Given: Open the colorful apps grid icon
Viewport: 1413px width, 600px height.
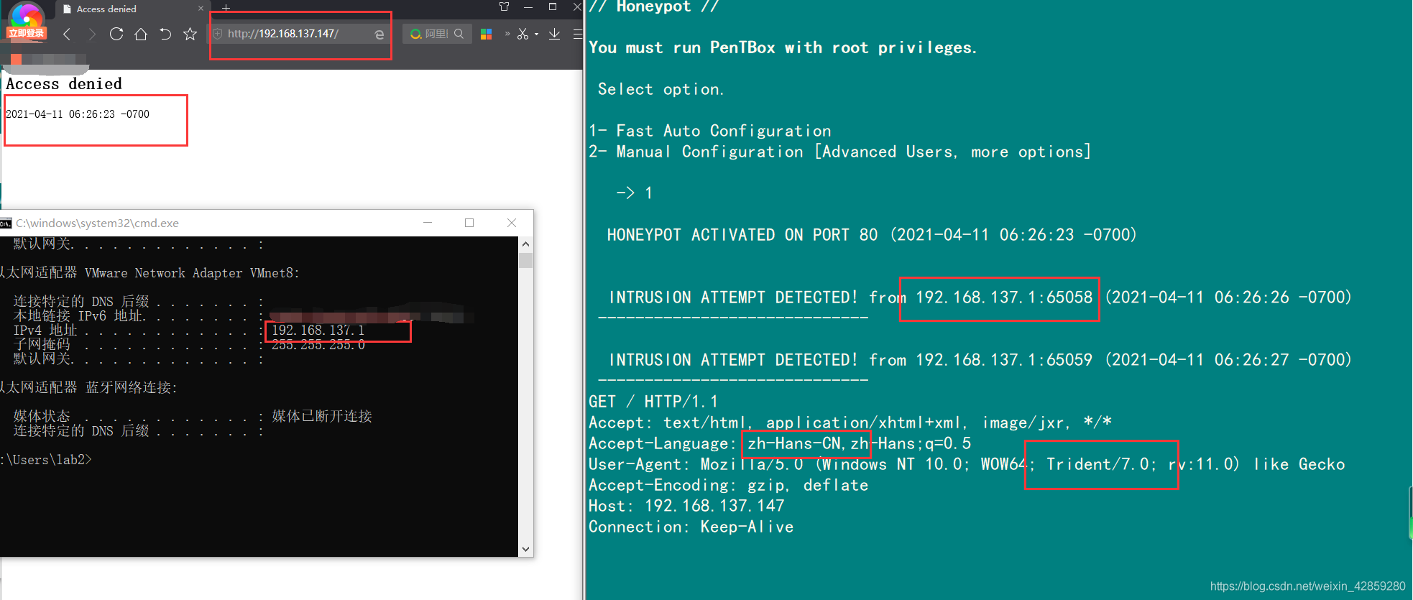Looking at the screenshot, I should point(486,34).
